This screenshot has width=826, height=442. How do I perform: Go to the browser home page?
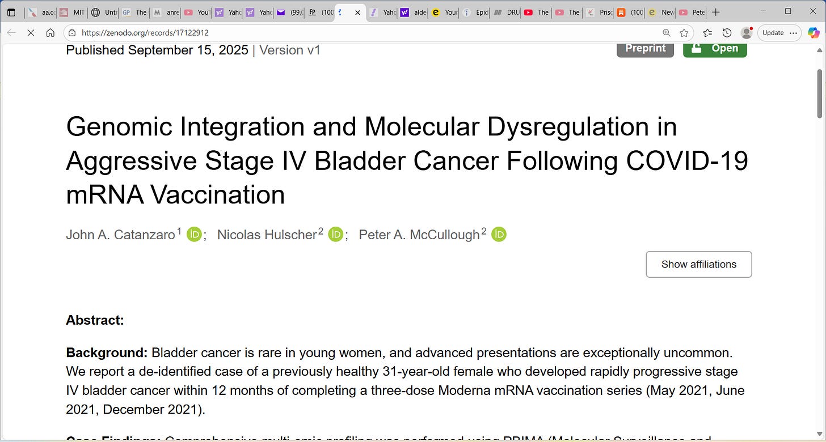coord(50,33)
